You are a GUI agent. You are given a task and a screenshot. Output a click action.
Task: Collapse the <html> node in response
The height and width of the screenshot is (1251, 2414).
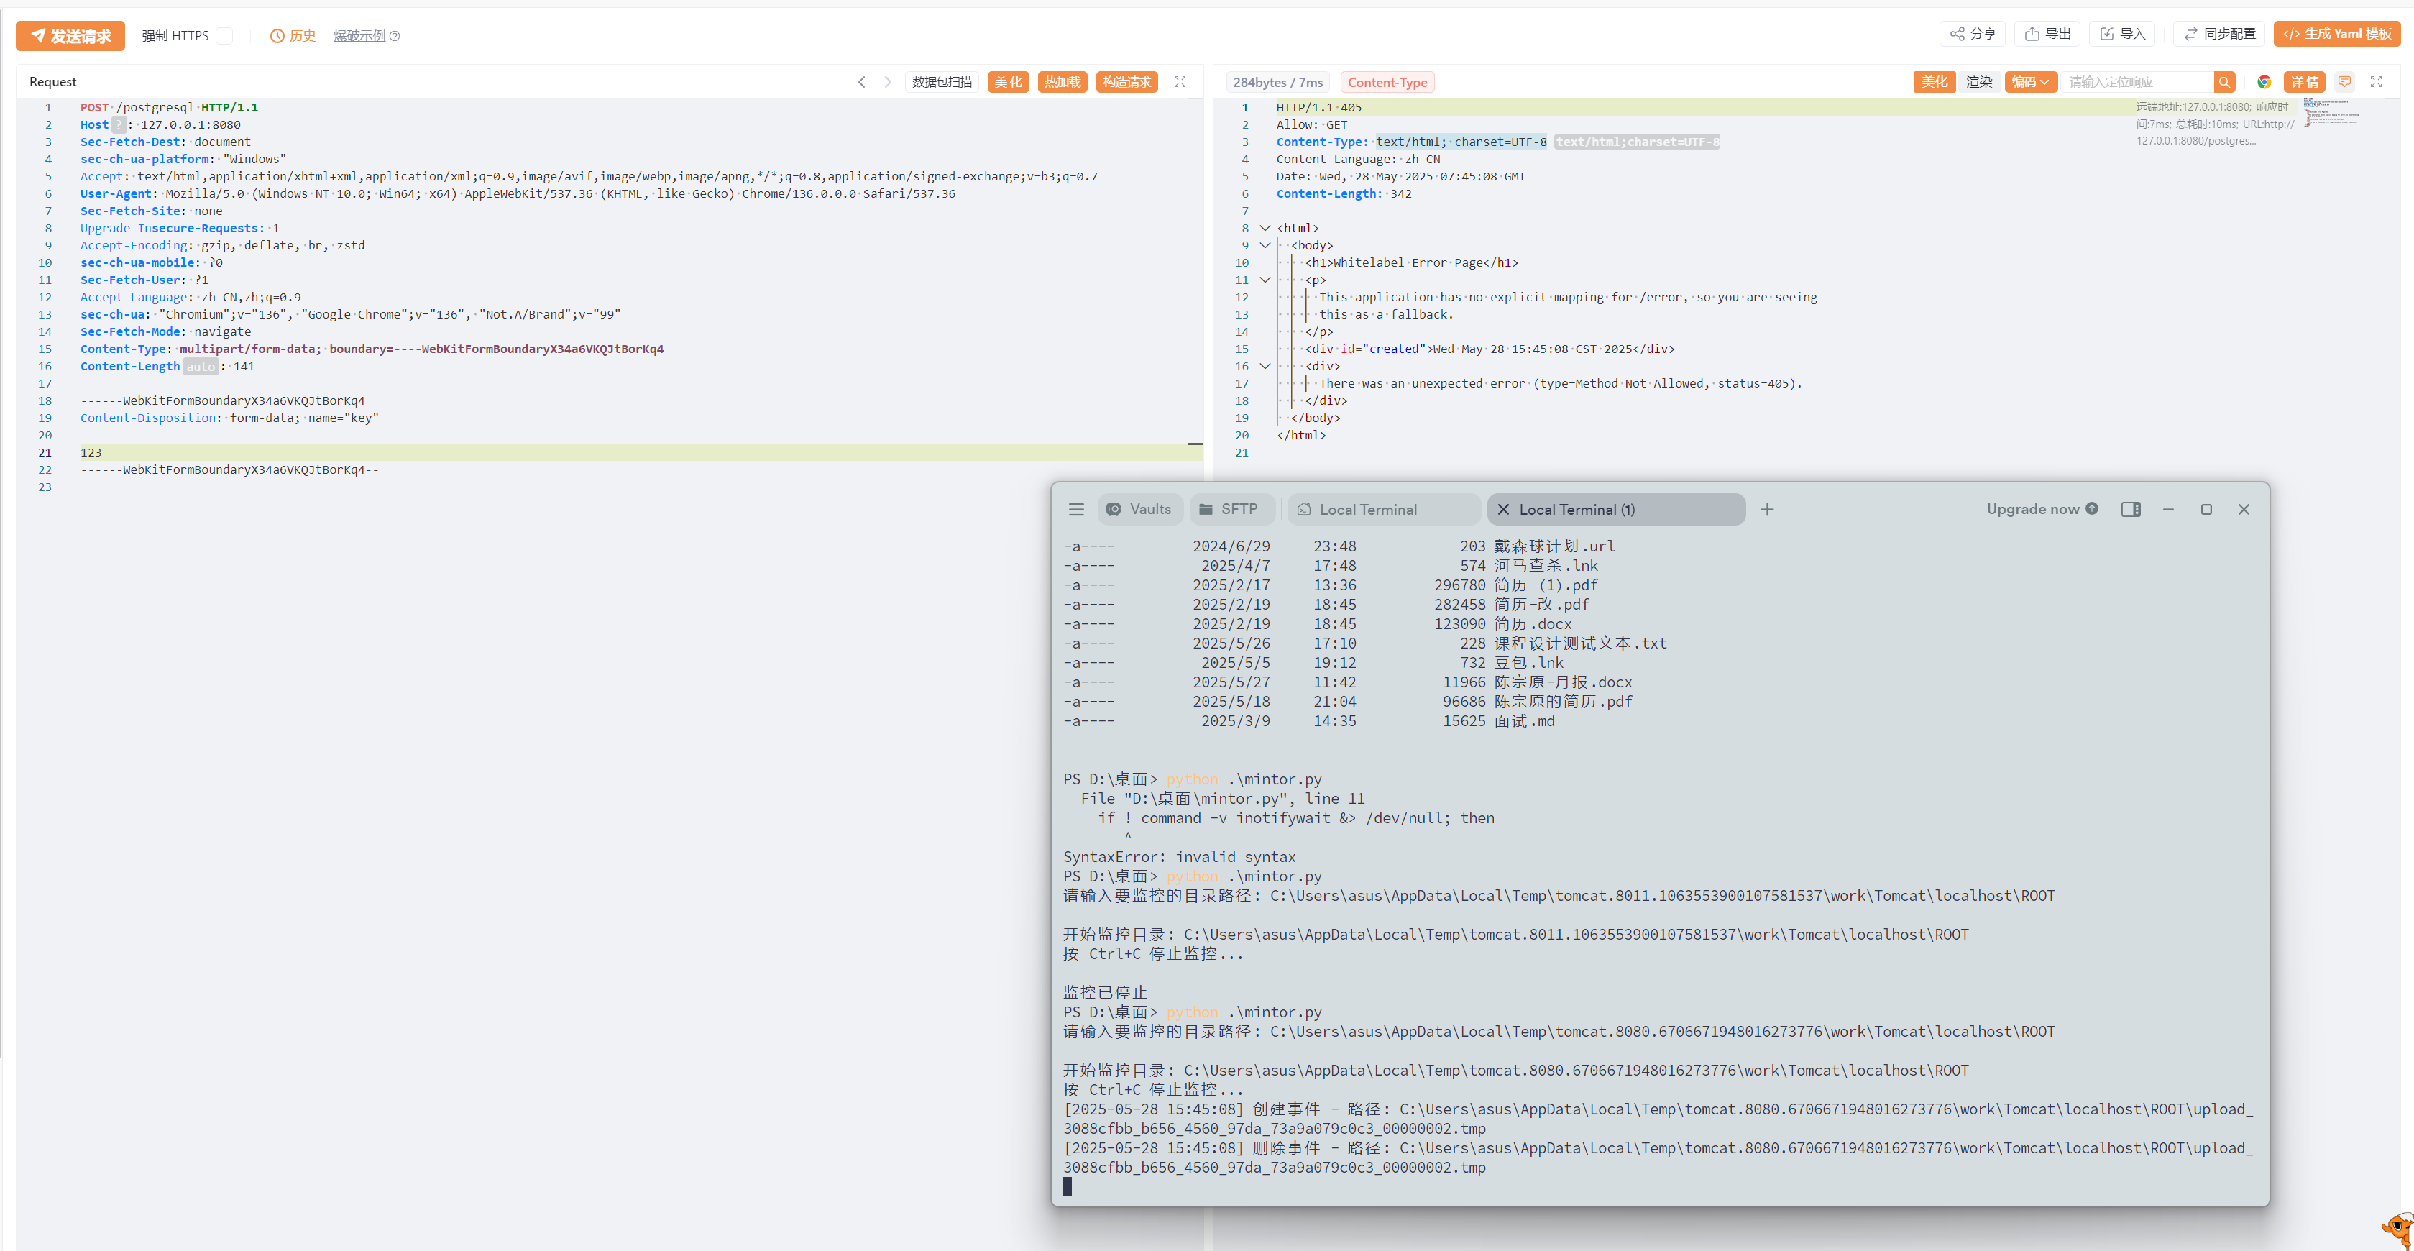pyautogui.click(x=1265, y=229)
